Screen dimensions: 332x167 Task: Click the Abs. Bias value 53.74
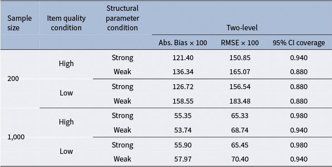183,130
